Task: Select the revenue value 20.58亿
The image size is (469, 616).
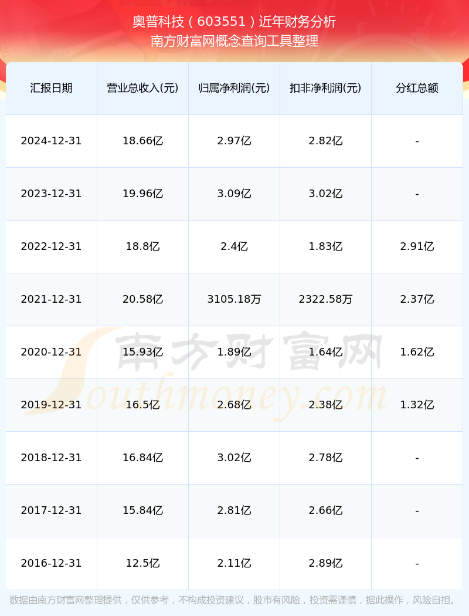Action: (x=142, y=299)
